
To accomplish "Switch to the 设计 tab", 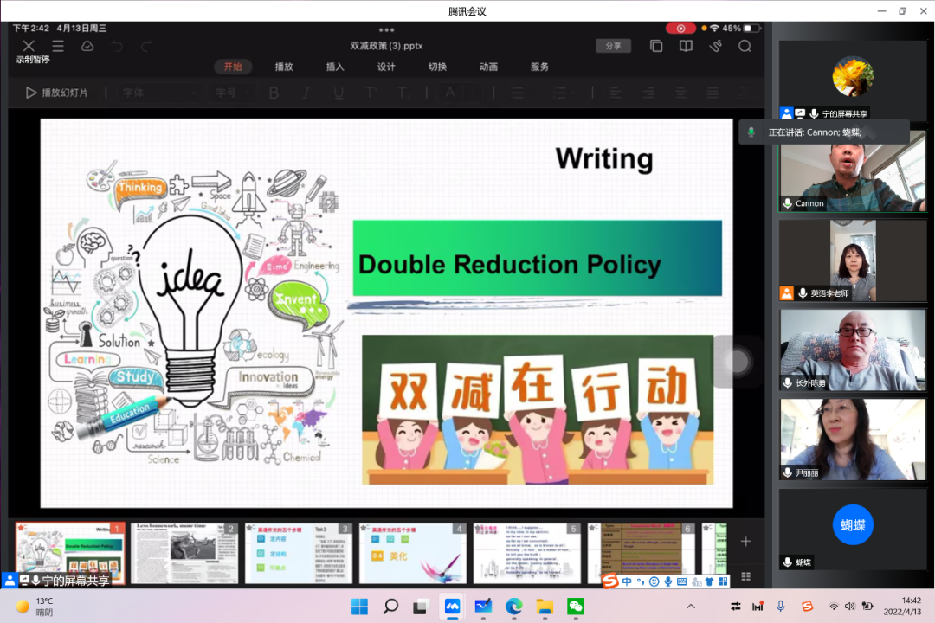I will pos(386,67).
